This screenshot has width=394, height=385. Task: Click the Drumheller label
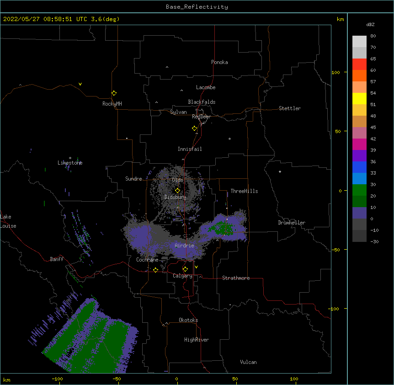292,223
